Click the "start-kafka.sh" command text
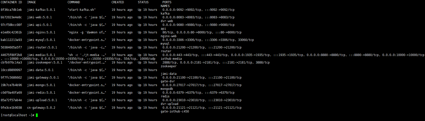Image resolution: width=425 pixels, height=121 pixels. [x=82, y=10]
